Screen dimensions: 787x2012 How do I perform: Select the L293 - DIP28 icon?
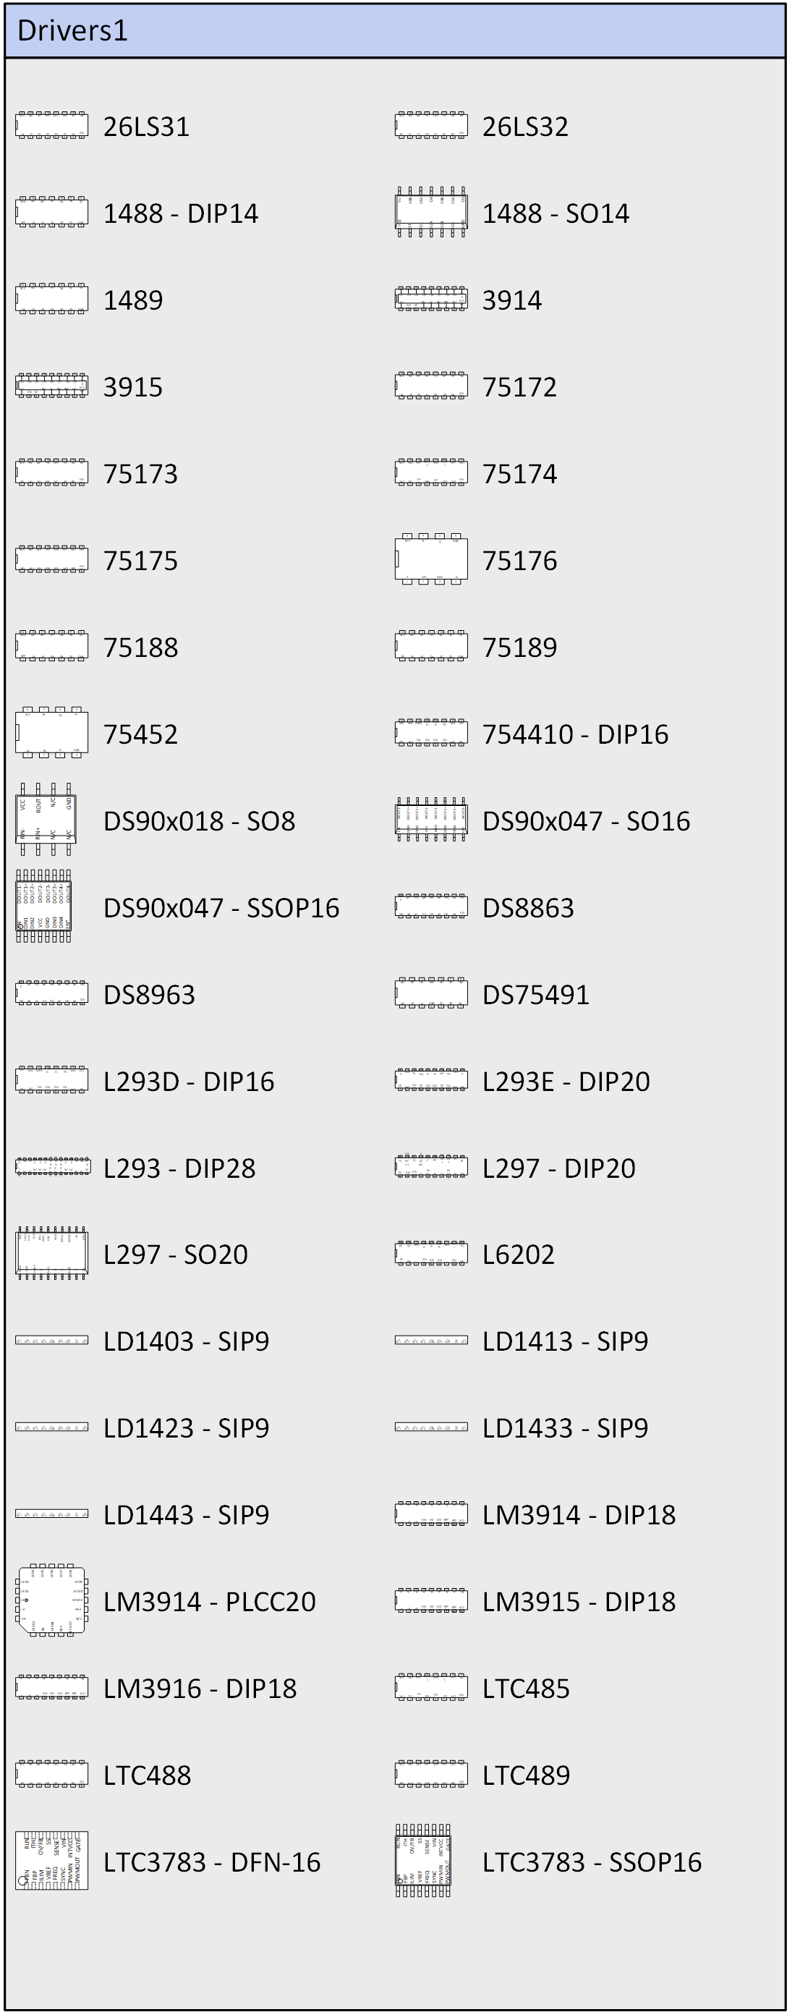tap(52, 1168)
